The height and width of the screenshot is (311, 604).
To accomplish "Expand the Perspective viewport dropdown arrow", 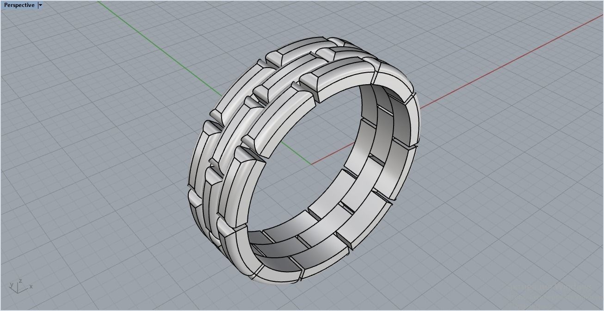I will tap(41, 5).
